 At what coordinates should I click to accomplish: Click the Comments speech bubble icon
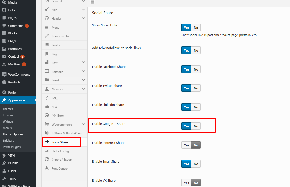coord(4,26)
